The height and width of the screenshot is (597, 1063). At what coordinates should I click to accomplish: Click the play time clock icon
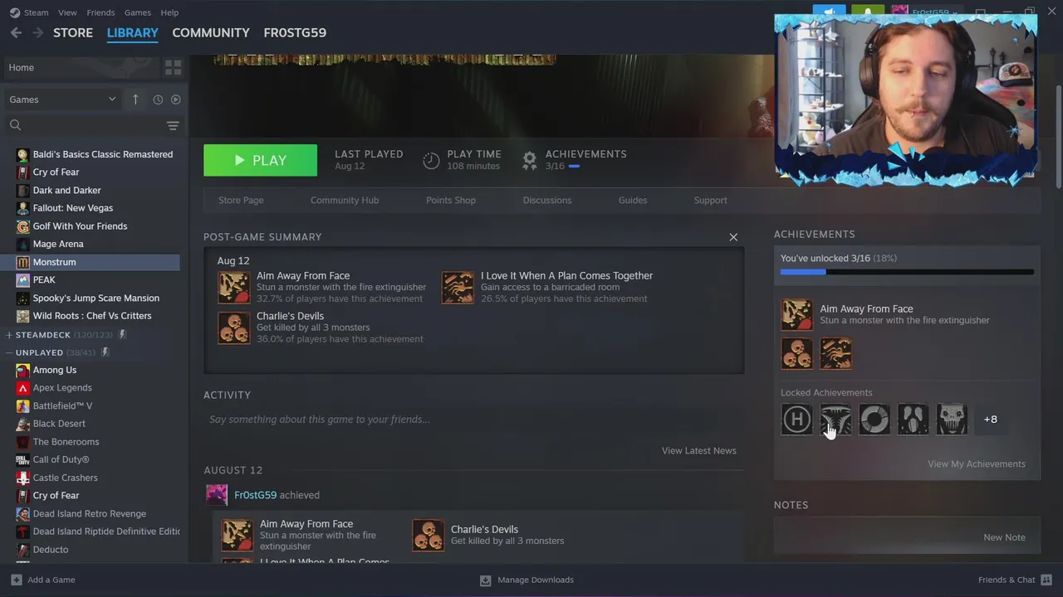(x=430, y=160)
